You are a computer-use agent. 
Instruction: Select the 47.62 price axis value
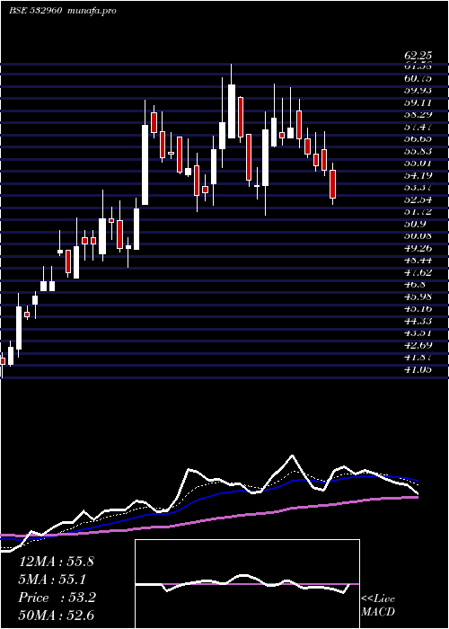pos(418,272)
